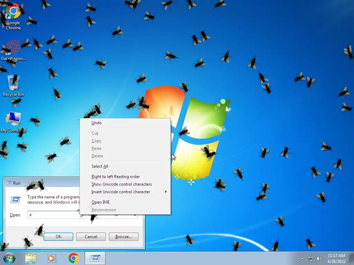Open the network tray icon
The image size is (354, 265).
tap(311, 258)
